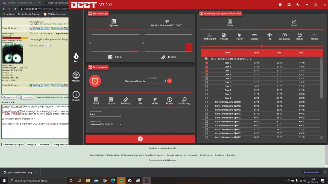Show Others sensors category
This screenshot has width=328, height=184.
[315, 37]
